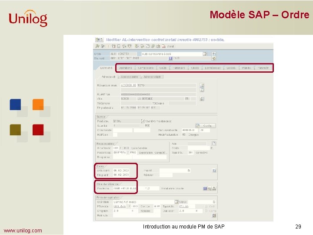Click the icon at right end of Dates section
313x235 pixels.
214,171
